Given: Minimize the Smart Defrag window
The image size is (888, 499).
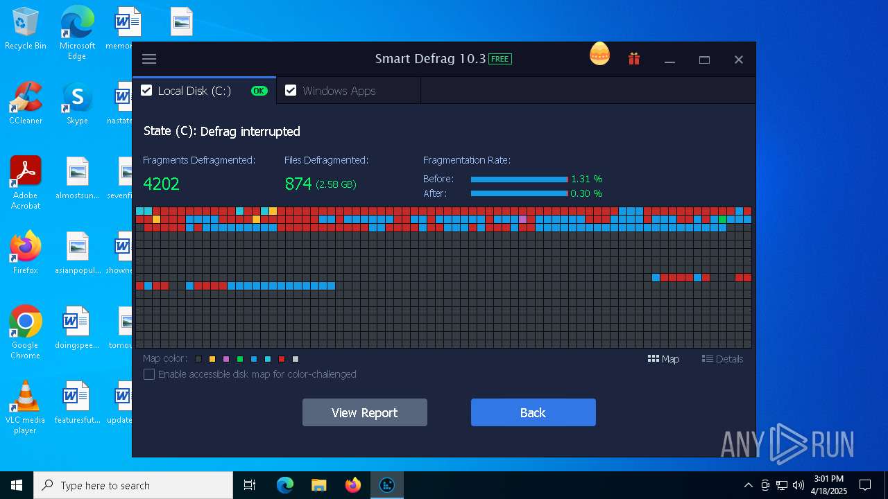Looking at the screenshot, I should tap(669, 60).
